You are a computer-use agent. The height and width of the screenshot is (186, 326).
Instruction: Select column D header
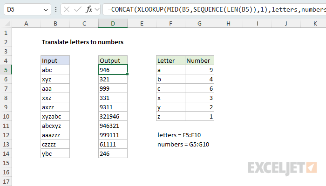click(113, 23)
